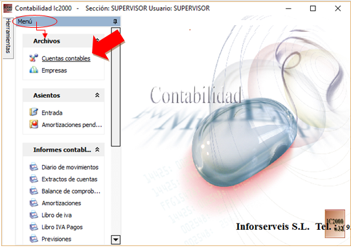The height and width of the screenshot is (248, 351).
Task: Open the Libro IVA Pagos report
Action: click(62, 227)
